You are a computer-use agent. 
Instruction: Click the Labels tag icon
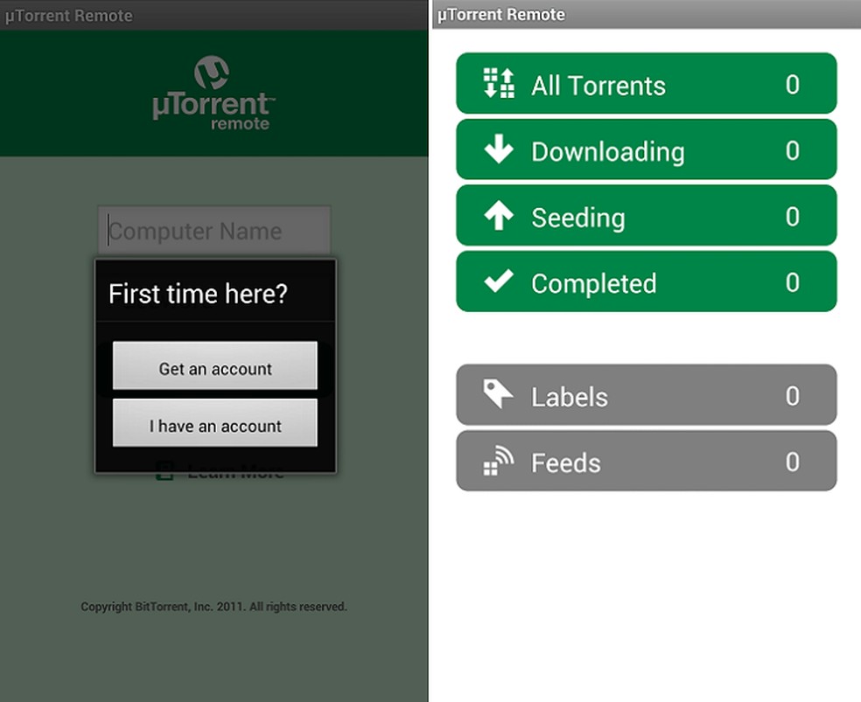tap(498, 393)
